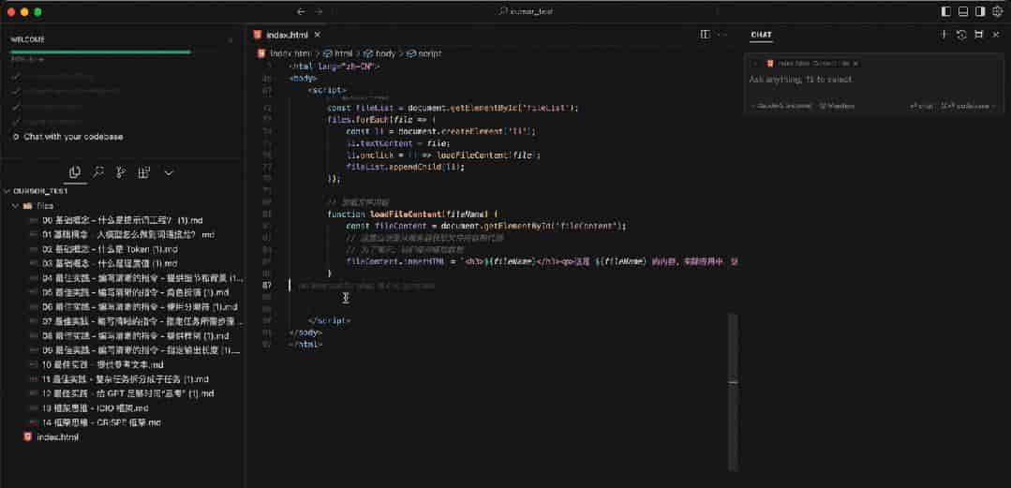Switch to the CHAT tab
The height and width of the screenshot is (488, 1011).
click(x=761, y=36)
